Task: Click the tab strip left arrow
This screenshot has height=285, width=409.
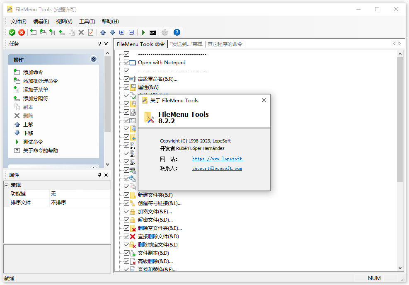Action: coord(394,43)
